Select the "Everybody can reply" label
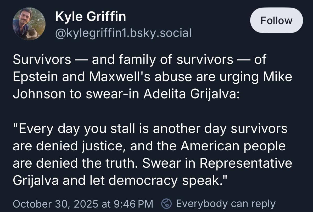The width and height of the screenshot is (313, 212). pyautogui.click(x=226, y=204)
